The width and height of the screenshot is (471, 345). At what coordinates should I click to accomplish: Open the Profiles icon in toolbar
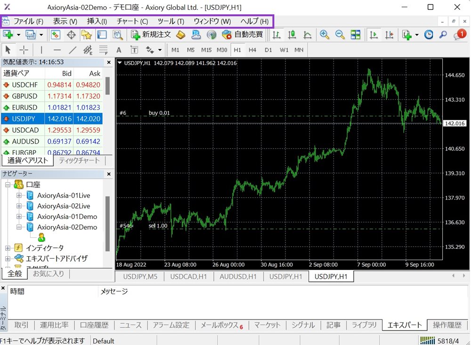[31, 34]
